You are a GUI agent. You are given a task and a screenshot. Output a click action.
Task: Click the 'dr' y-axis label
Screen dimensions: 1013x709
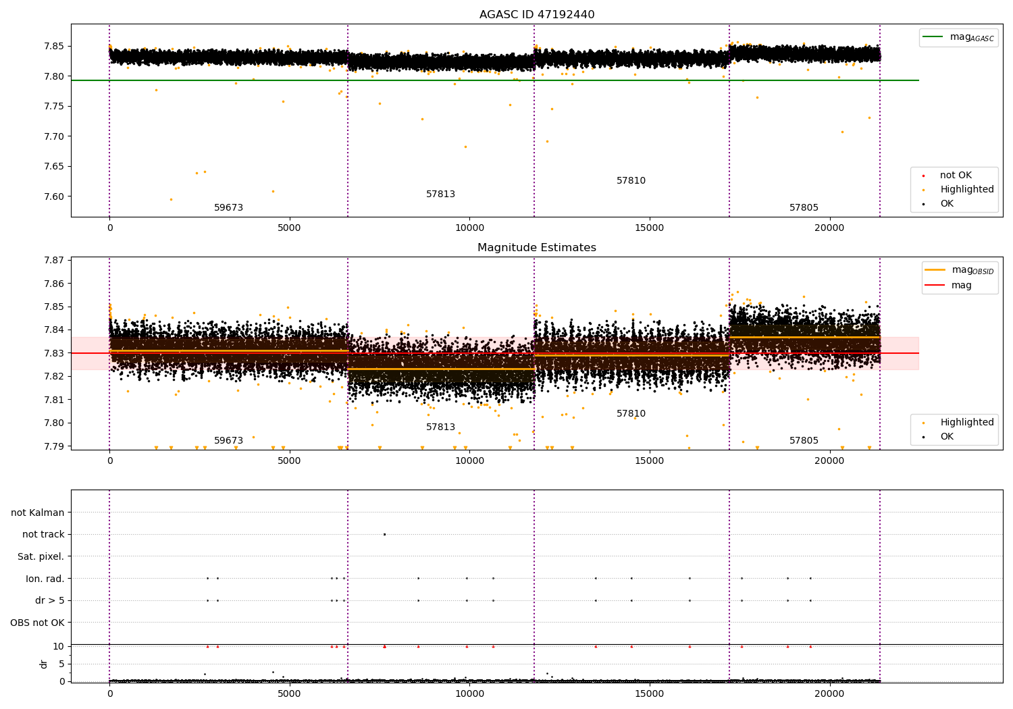[x=43, y=664]
